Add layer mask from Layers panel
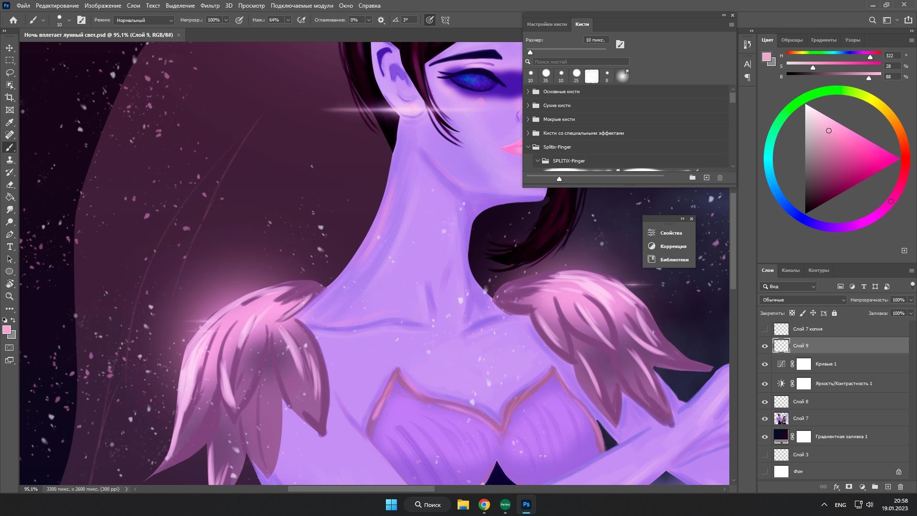 click(x=849, y=487)
